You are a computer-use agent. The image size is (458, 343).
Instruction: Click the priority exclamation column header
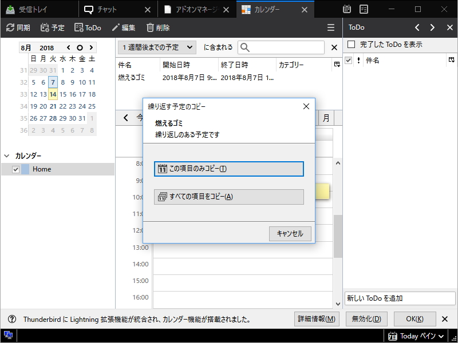point(358,60)
